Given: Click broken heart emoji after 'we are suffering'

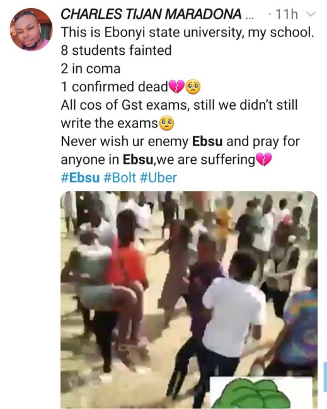Looking at the screenshot, I should pyautogui.click(x=263, y=159).
